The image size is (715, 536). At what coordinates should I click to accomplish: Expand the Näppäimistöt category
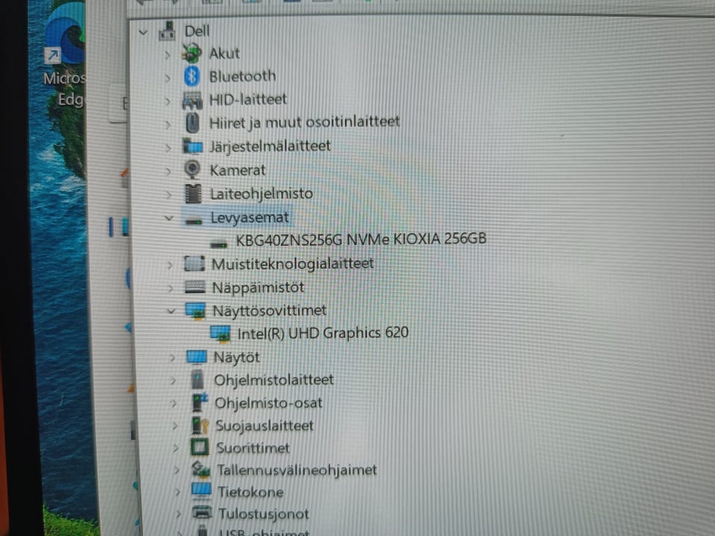(x=171, y=289)
